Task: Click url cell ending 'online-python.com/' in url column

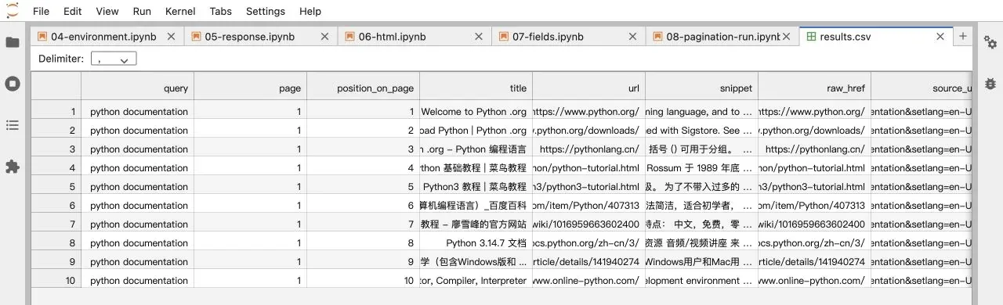Action: click(589, 281)
